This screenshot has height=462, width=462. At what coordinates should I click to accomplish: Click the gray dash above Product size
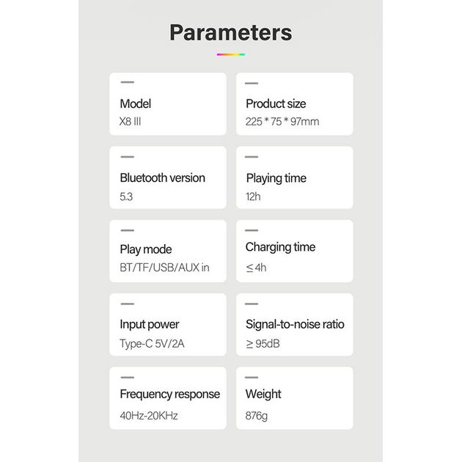coord(252,84)
